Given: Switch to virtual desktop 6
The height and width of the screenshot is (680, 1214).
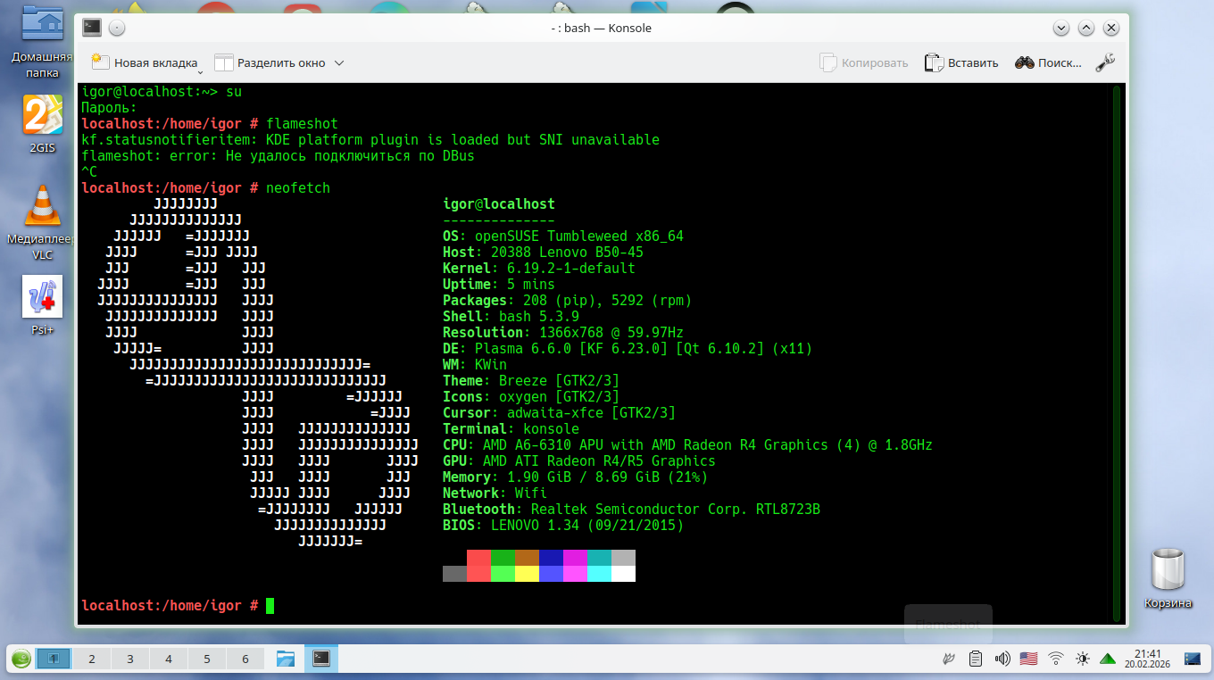Looking at the screenshot, I should click(245, 659).
